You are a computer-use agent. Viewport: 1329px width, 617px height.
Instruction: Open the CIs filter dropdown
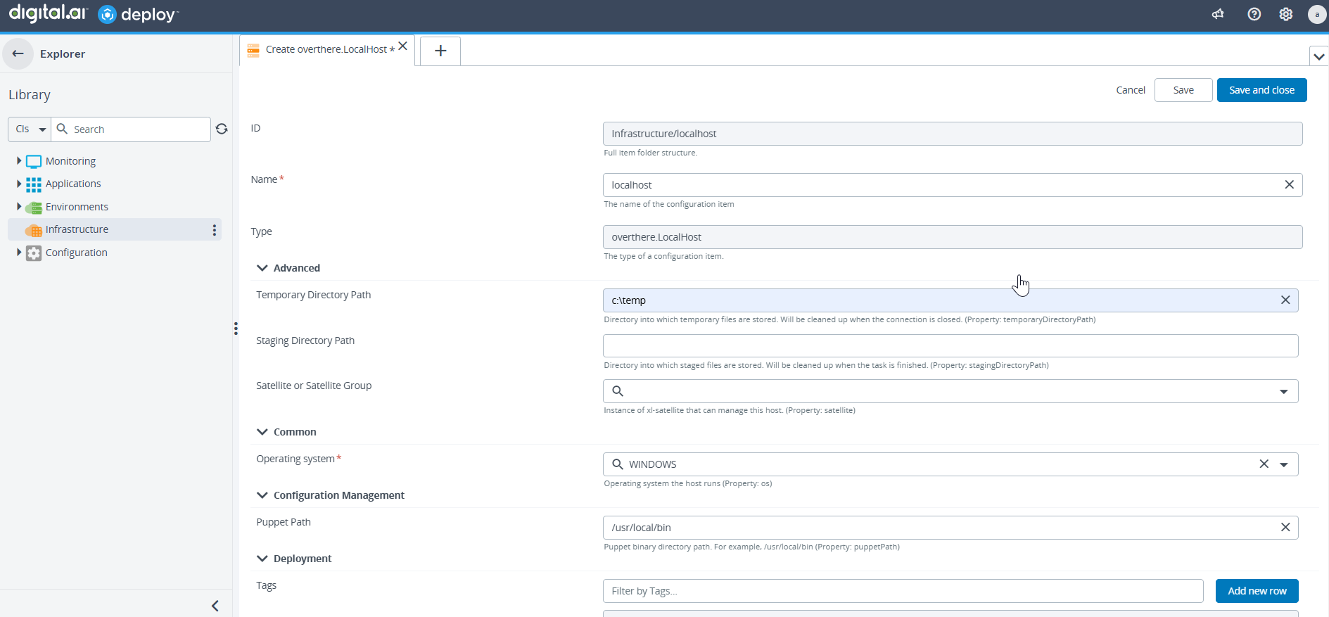[30, 129]
